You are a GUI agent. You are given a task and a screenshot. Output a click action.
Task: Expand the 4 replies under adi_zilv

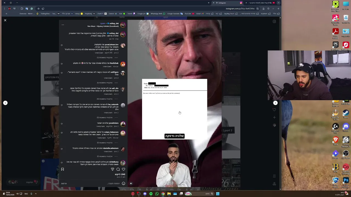coord(107,99)
